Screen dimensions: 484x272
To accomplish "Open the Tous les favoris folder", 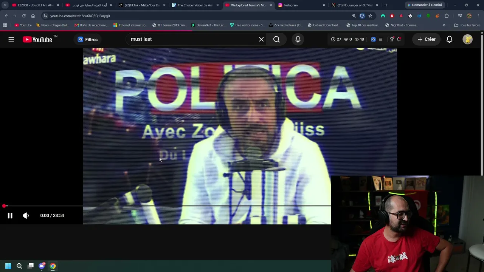I will 467,25.
